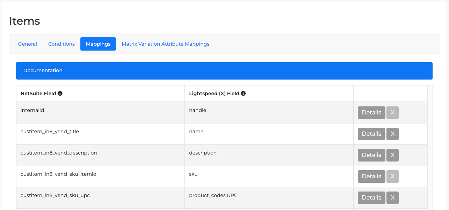Screen dimensions: 449x210
Task: Open Details for product_codes.UPC mapping
Action: 371,198
